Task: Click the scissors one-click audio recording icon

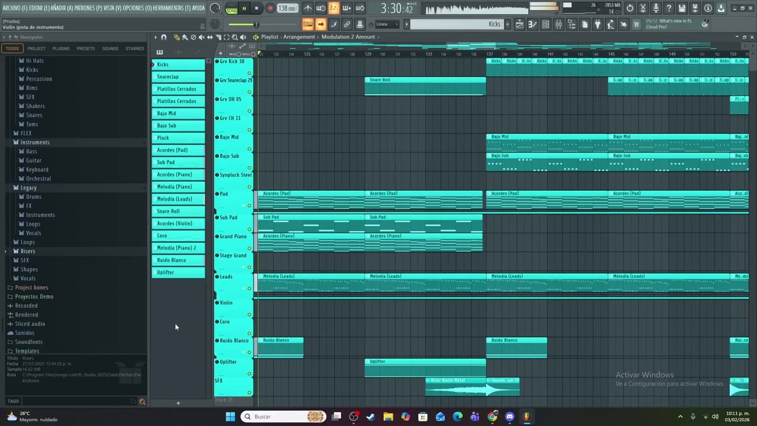Action: point(643,8)
